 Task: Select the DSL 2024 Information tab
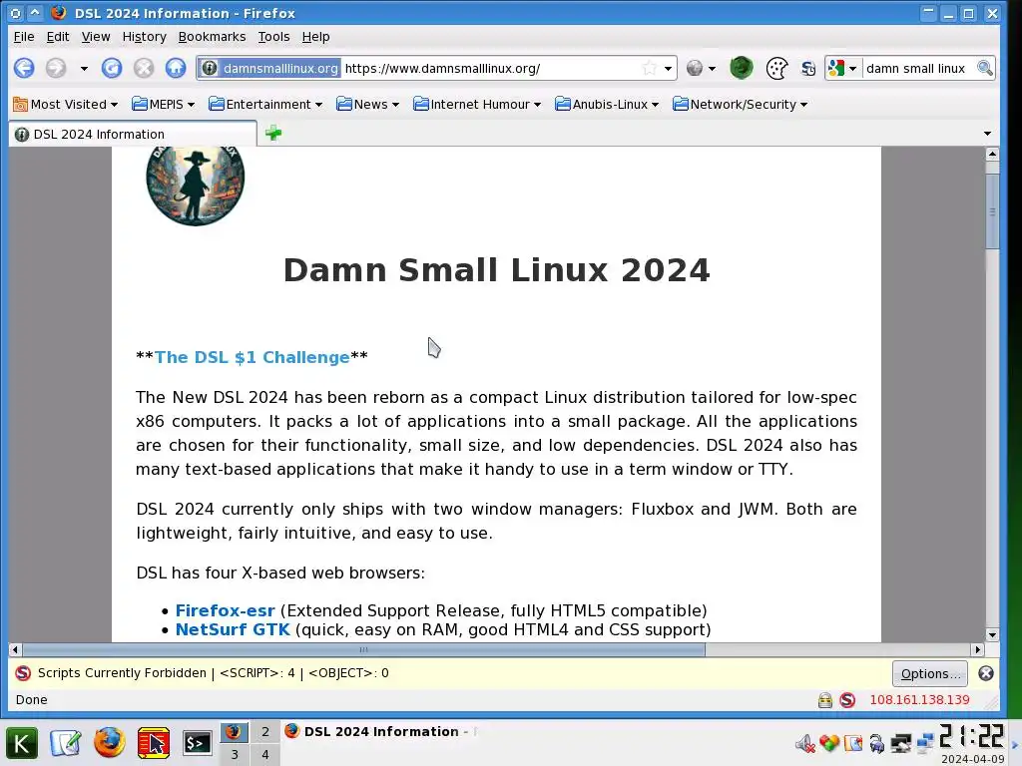[133, 135]
